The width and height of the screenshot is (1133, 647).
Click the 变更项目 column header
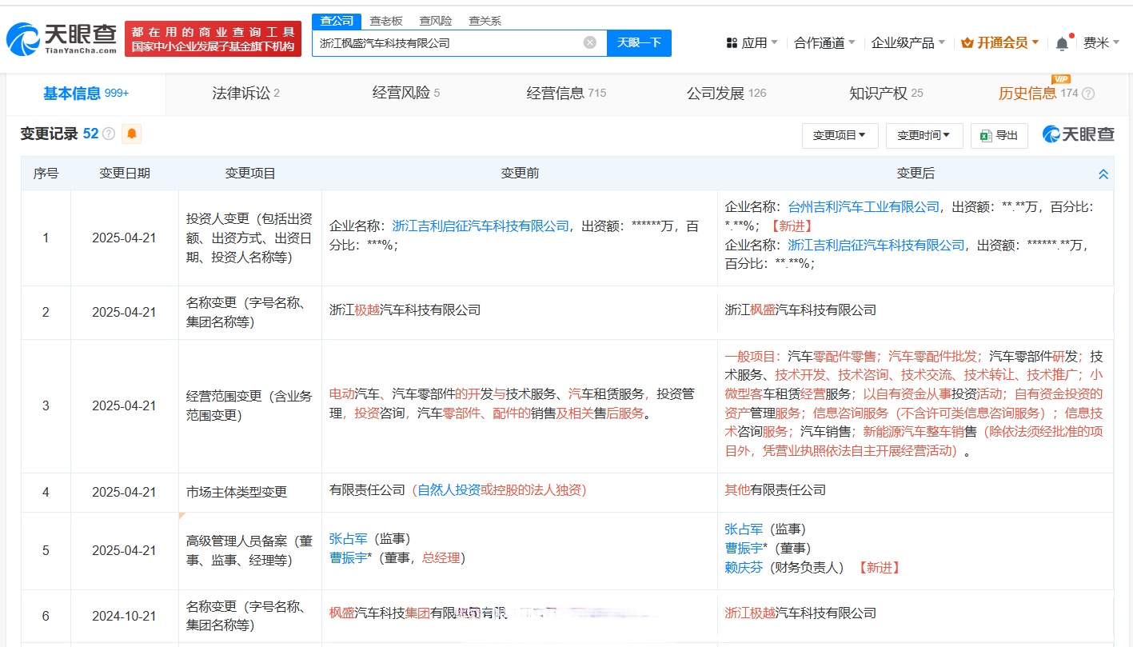[x=250, y=174]
